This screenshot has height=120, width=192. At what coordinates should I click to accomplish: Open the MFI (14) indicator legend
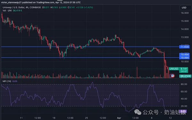click(x=7, y=81)
